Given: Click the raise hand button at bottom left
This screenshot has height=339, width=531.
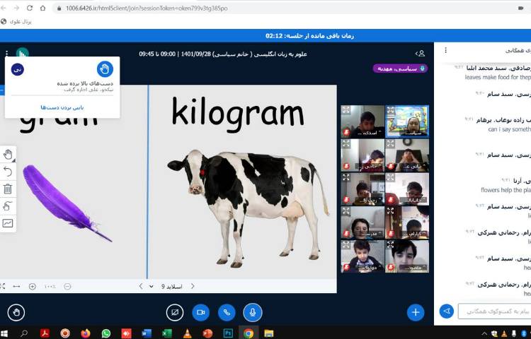Looking at the screenshot, I should point(16,311).
